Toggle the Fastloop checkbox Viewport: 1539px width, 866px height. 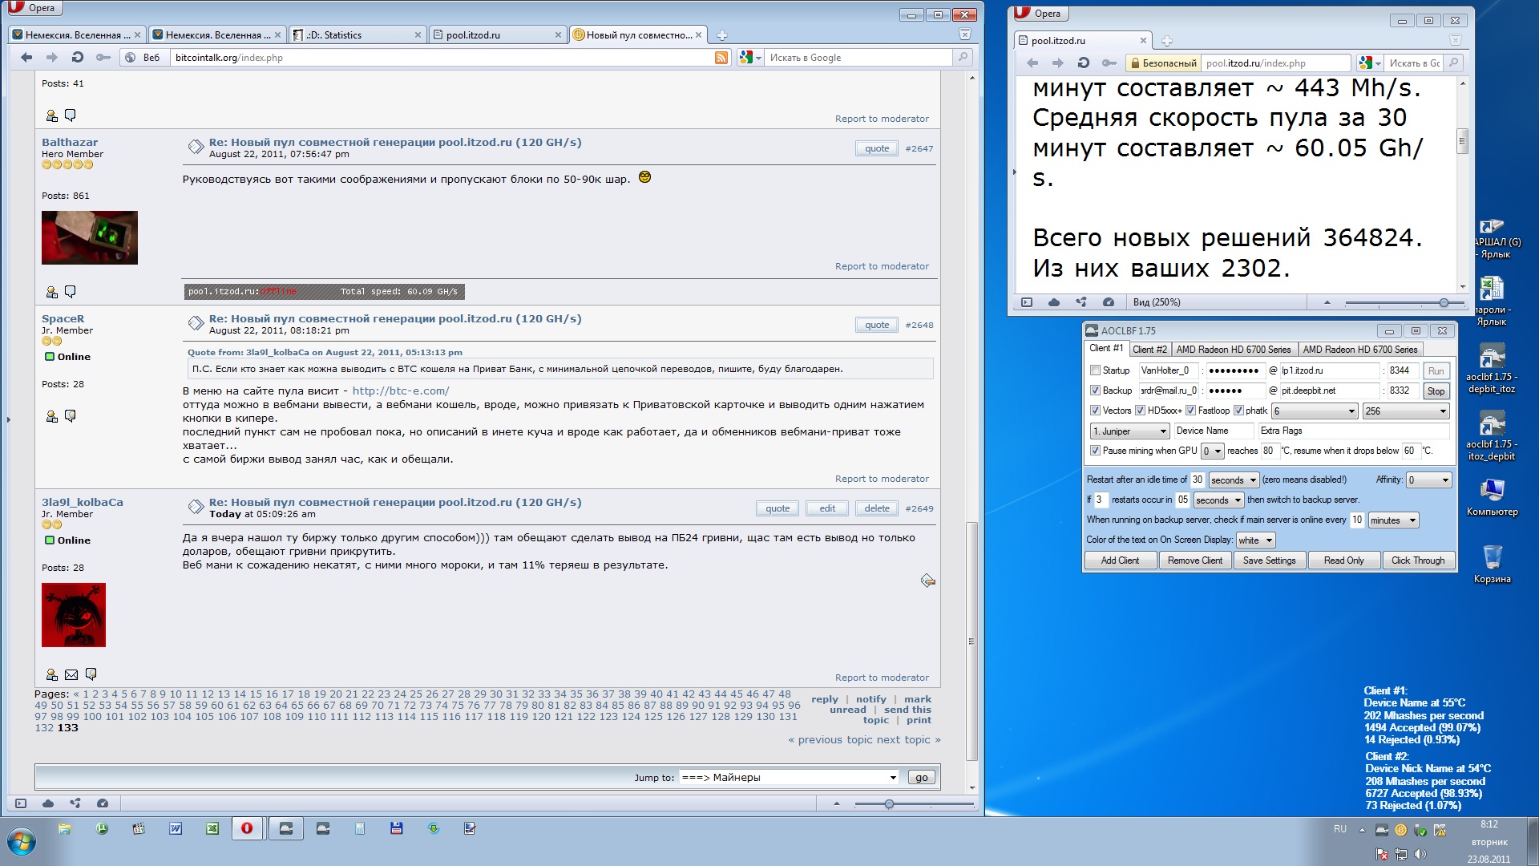point(1191,411)
